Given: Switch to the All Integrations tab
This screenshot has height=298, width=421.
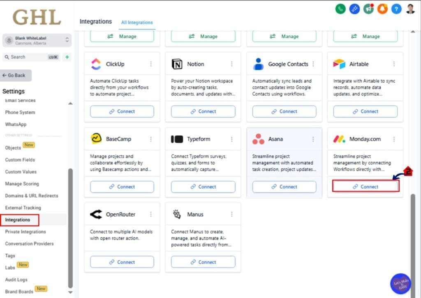Looking at the screenshot, I should tap(137, 23).
